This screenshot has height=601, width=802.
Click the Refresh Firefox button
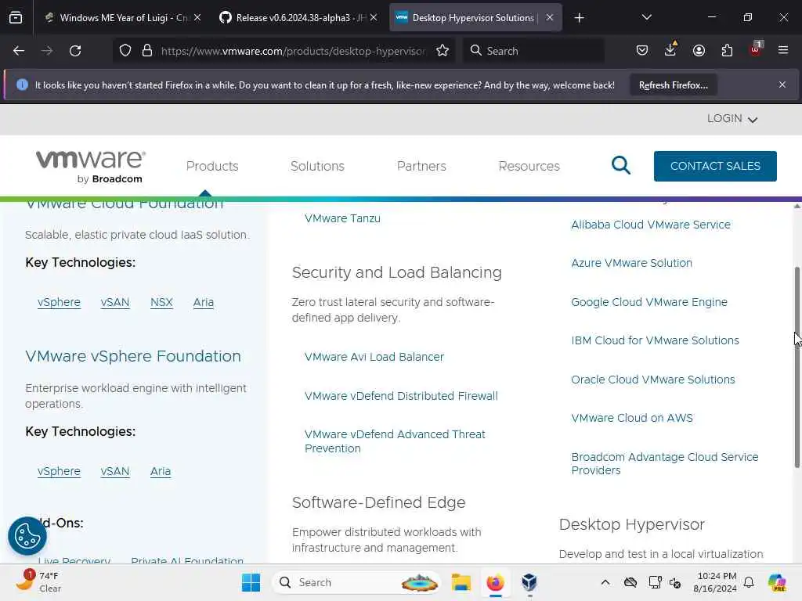[673, 85]
